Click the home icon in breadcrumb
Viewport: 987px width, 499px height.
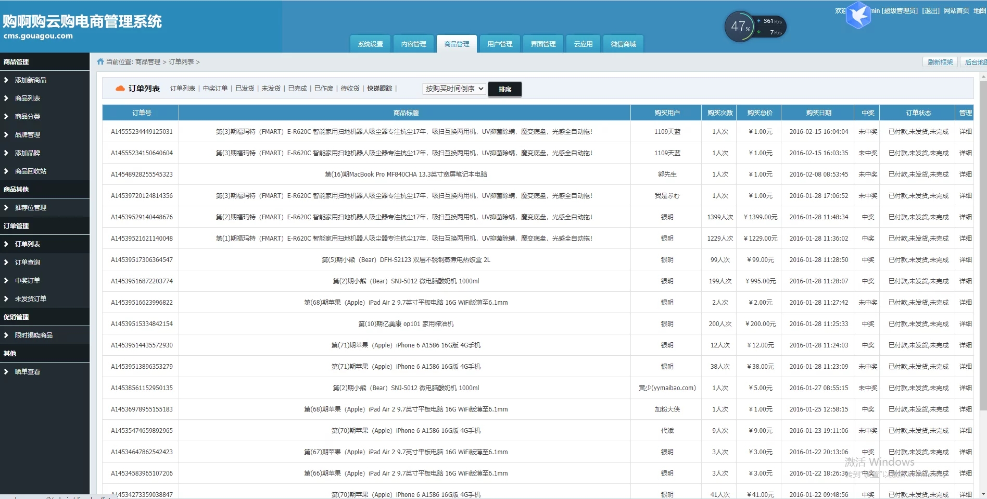coord(100,61)
